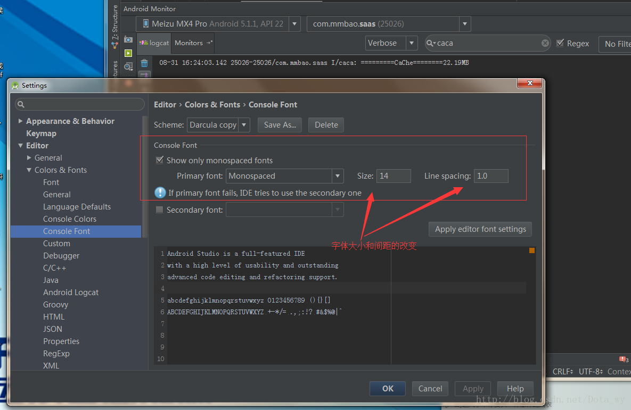Screen dimensions: 631x410
Task: Open the device selector dropdown arrow
Action: 294,24
